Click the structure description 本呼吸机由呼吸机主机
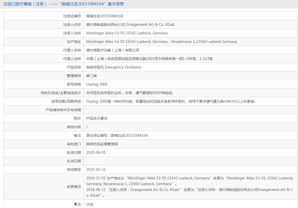 130,93
